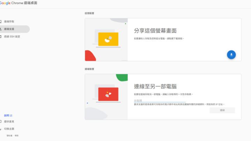Viewport: 251px width, 141px height.
Task: Open the 條款 terms link
Action: point(16,135)
